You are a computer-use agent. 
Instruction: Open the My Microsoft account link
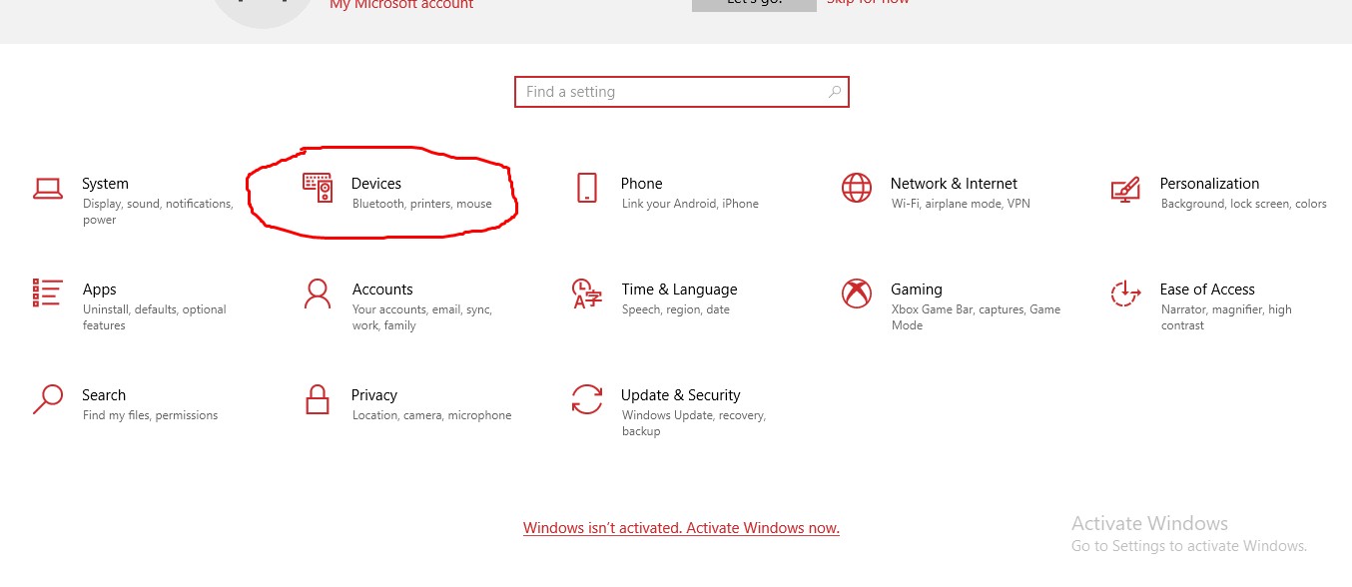click(401, 5)
